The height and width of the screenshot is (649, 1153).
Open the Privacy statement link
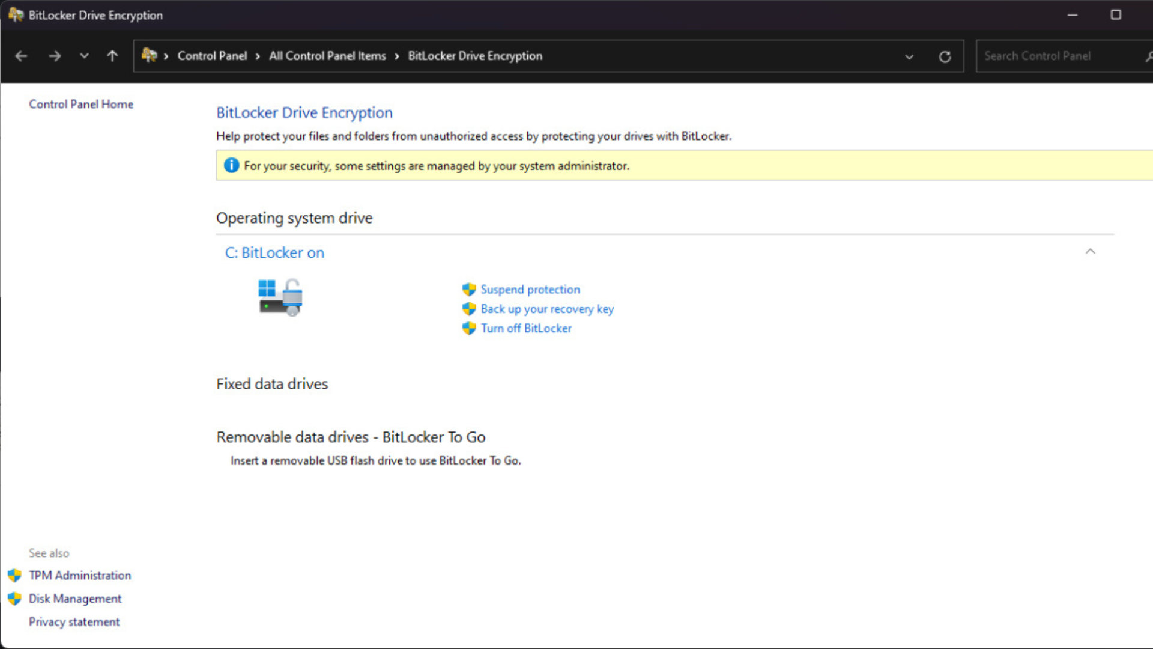(x=74, y=621)
